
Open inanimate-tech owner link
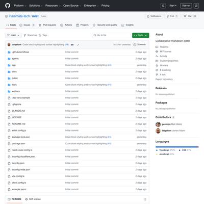(x=19, y=16)
